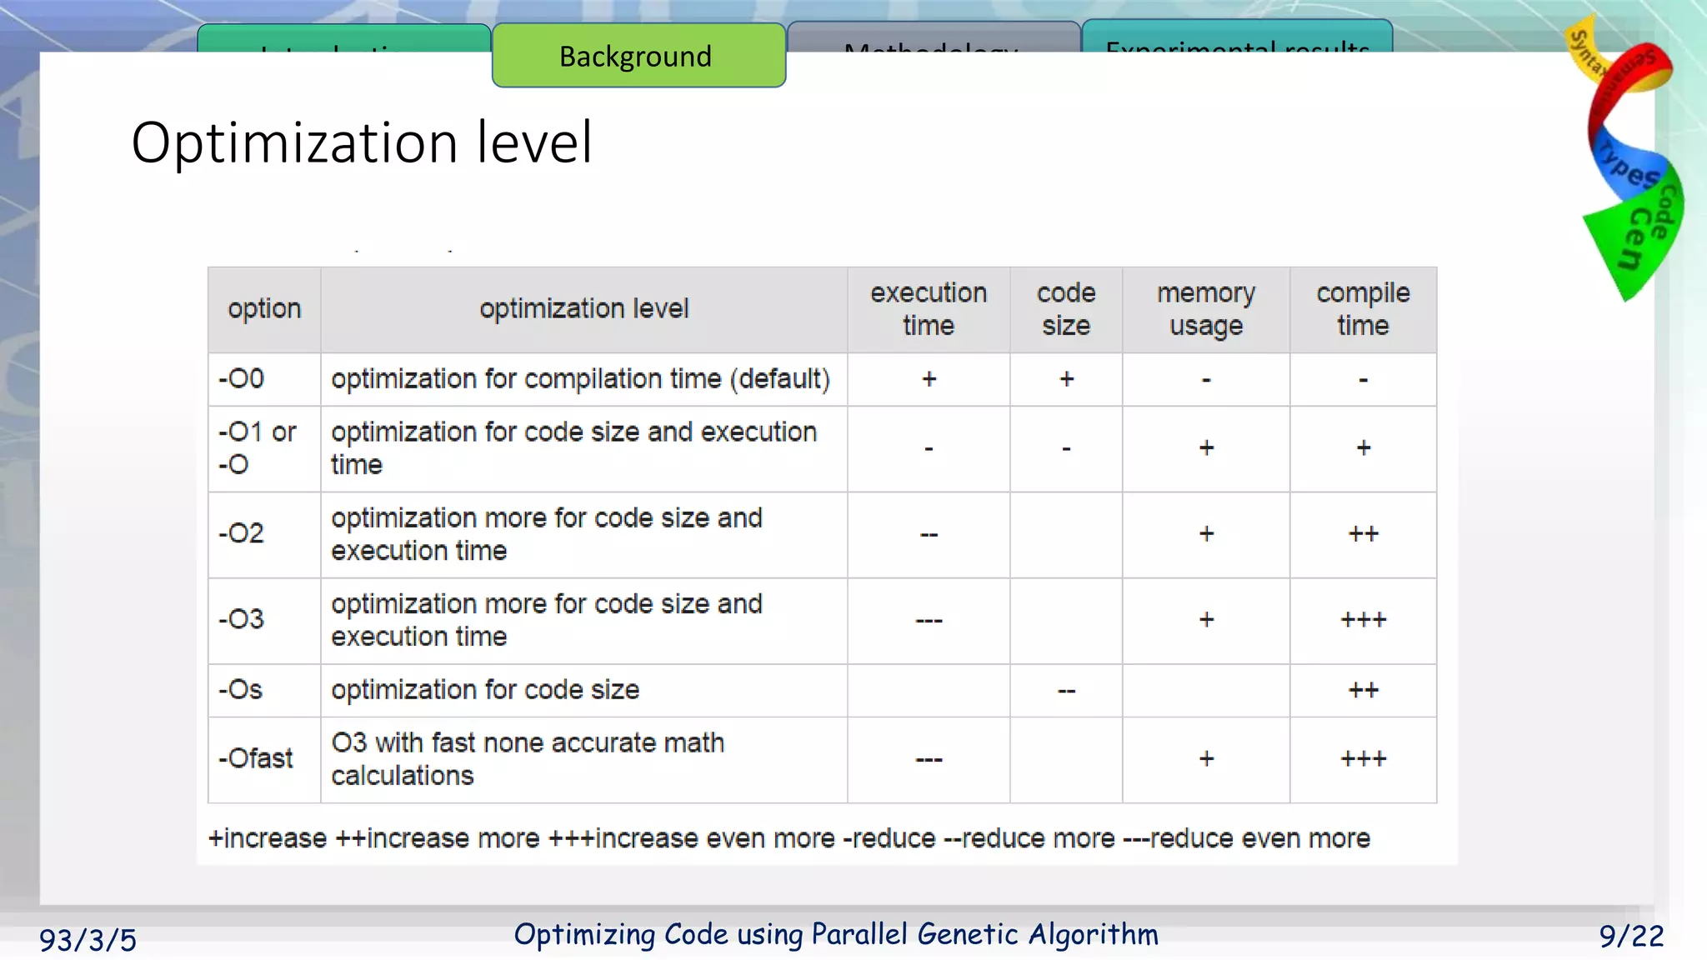Select the '-O3' option cell
The width and height of the screenshot is (1707, 960).
[x=264, y=620]
